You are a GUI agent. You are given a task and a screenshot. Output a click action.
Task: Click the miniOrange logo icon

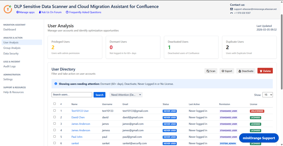pos(8,9)
